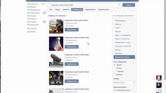Open Мои Группы
This screenshot has width=166, height=93.
tap(32, 16)
